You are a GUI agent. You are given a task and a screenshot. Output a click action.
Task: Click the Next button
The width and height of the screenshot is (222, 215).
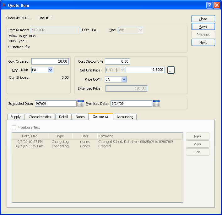(x=203, y=42)
